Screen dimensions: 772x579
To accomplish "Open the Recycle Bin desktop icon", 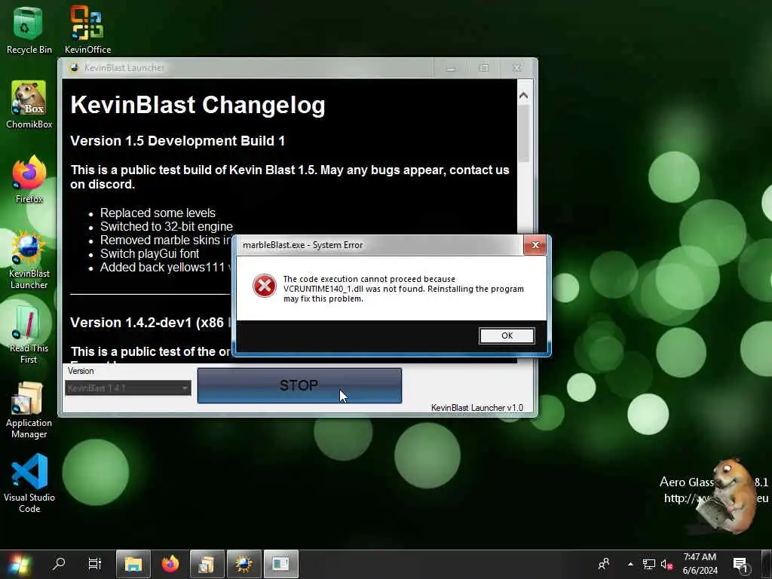I will point(29,29).
